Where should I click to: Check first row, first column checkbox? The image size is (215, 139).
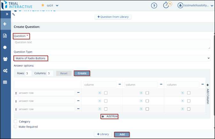106,93
